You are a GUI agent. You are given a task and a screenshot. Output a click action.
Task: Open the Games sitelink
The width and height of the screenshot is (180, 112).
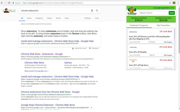coord(68,63)
